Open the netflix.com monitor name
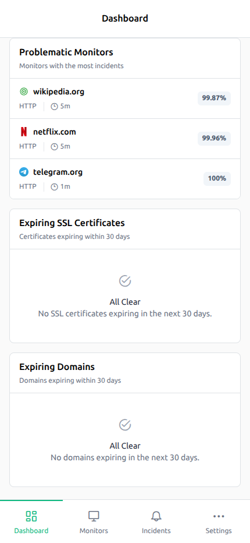 (x=55, y=132)
